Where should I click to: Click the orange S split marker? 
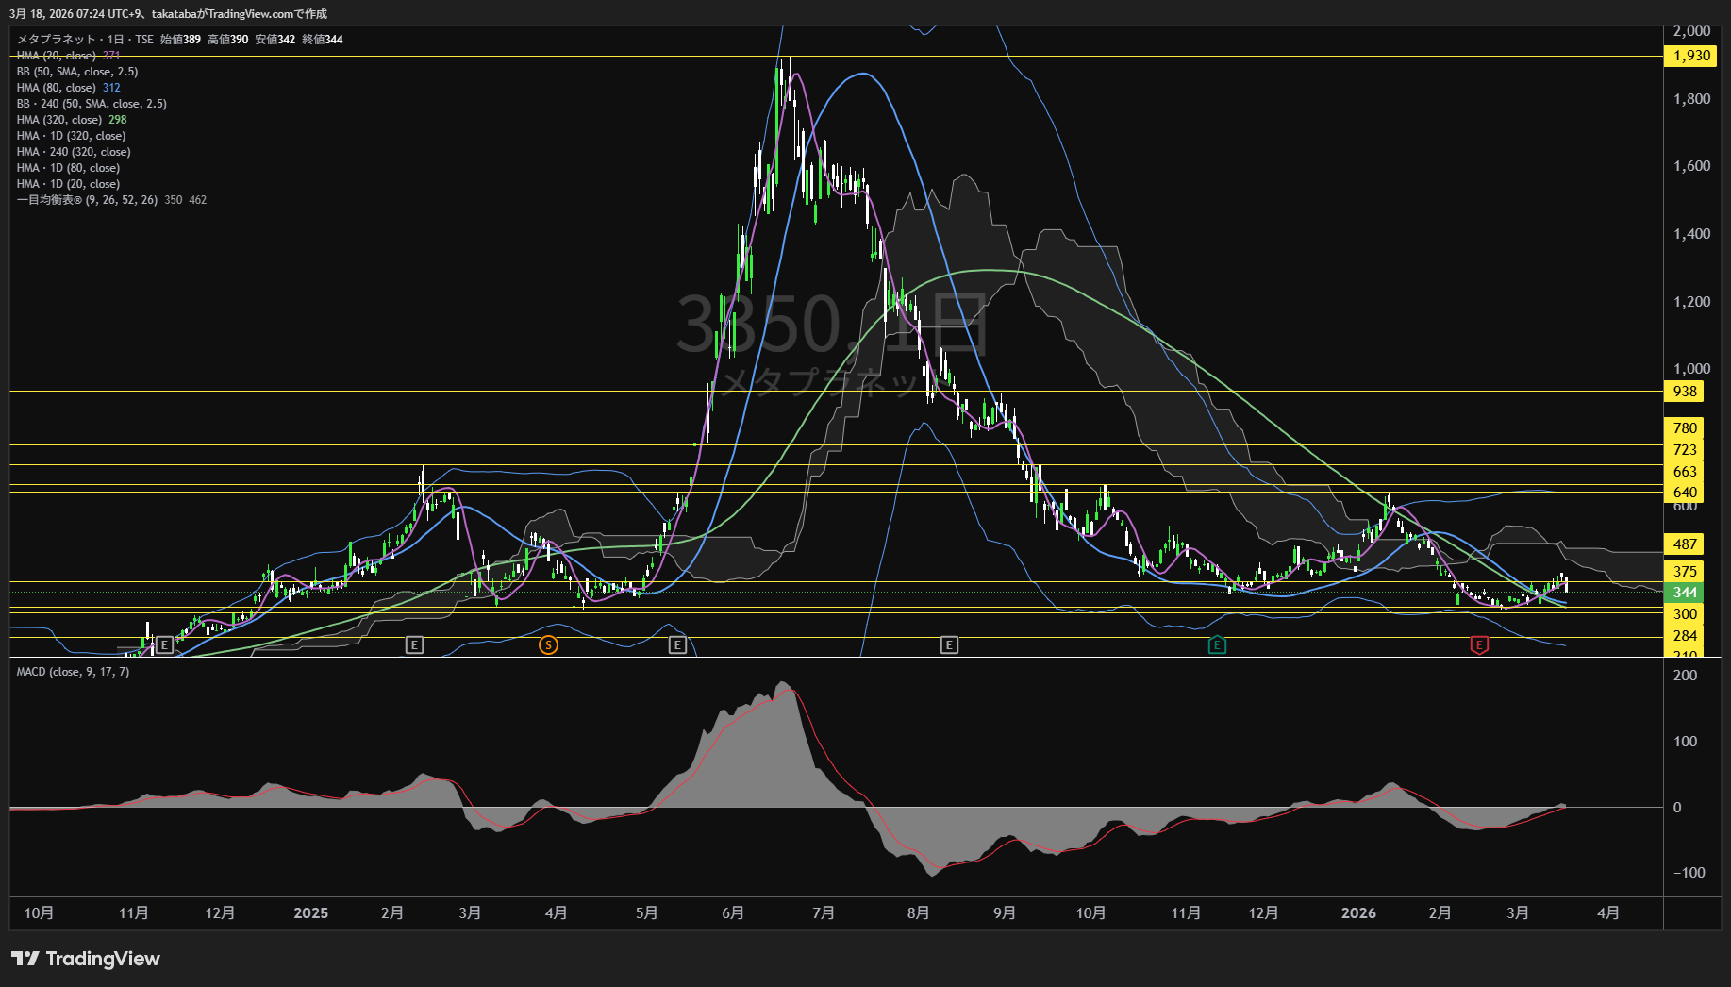click(x=548, y=645)
